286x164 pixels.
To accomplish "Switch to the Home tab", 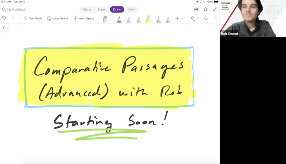I will pos(87,10).
